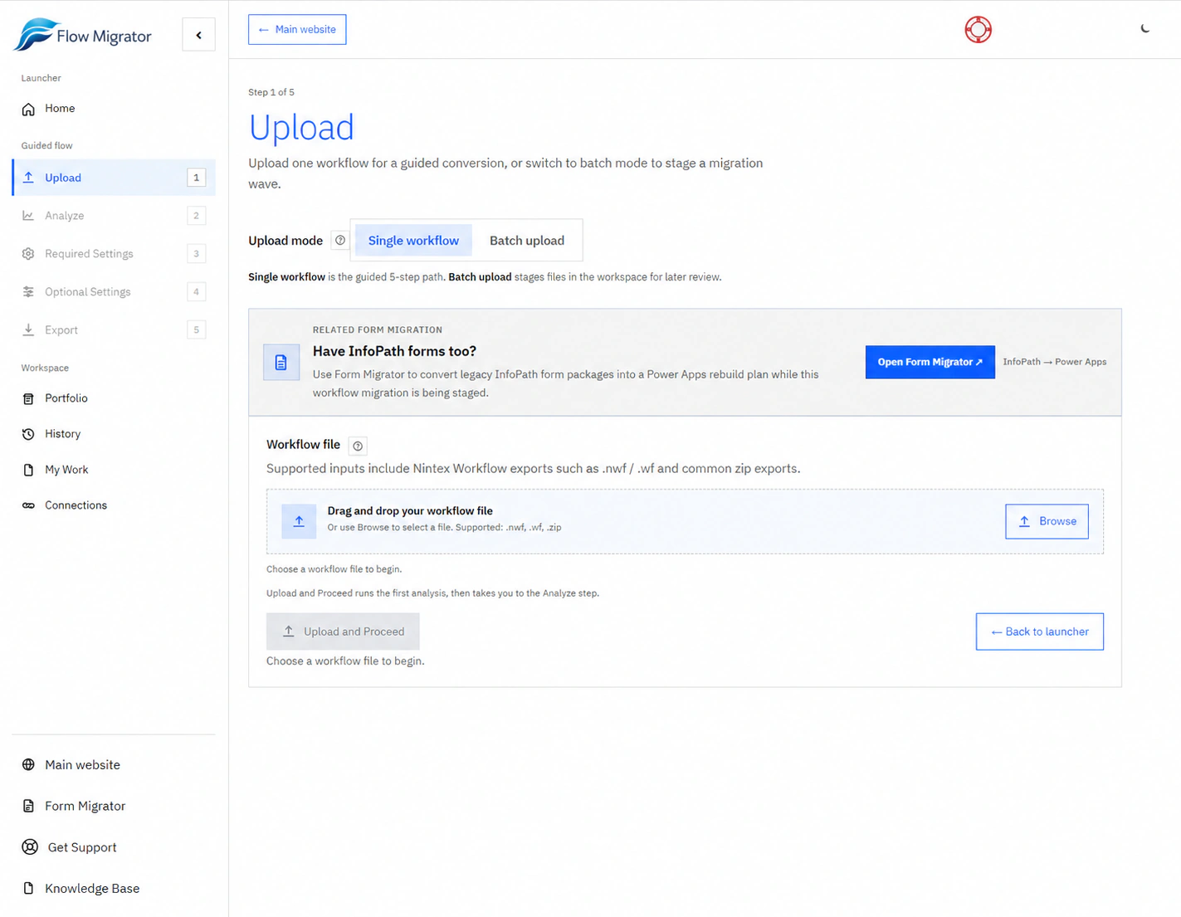Viewport: 1181px width, 917px height.
Task: Click the Portfolio icon in Workspace
Action: 28,398
